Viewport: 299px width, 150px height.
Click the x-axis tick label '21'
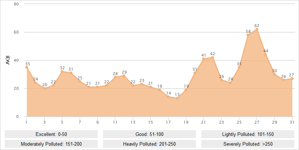(x=204, y=122)
